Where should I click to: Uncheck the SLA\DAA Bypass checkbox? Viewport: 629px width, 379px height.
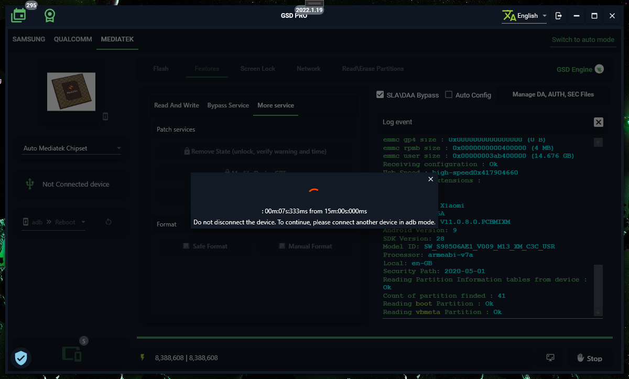coord(381,95)
